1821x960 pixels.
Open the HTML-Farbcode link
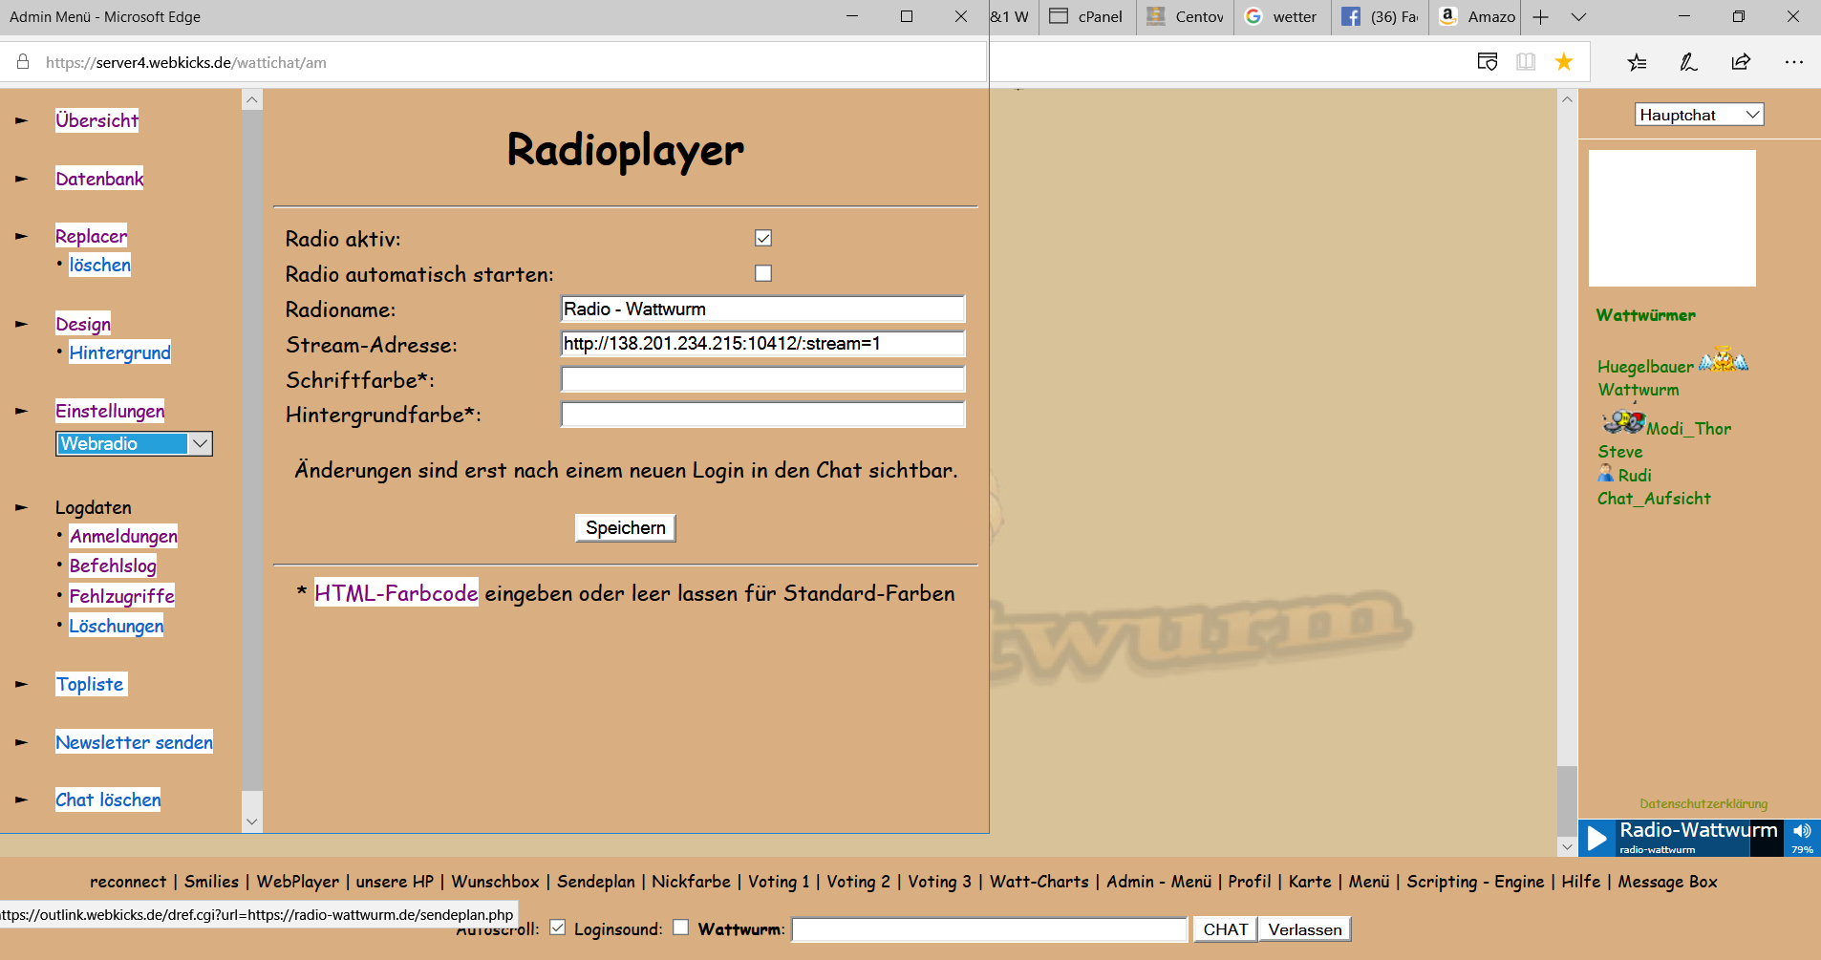click(396, 593)
